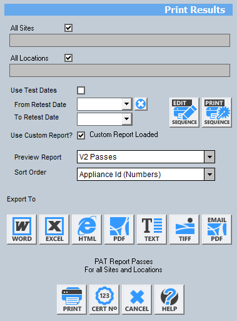Export report to HTML
The height and width of the screenshot is (321, 237).
(x=87, y=230)
